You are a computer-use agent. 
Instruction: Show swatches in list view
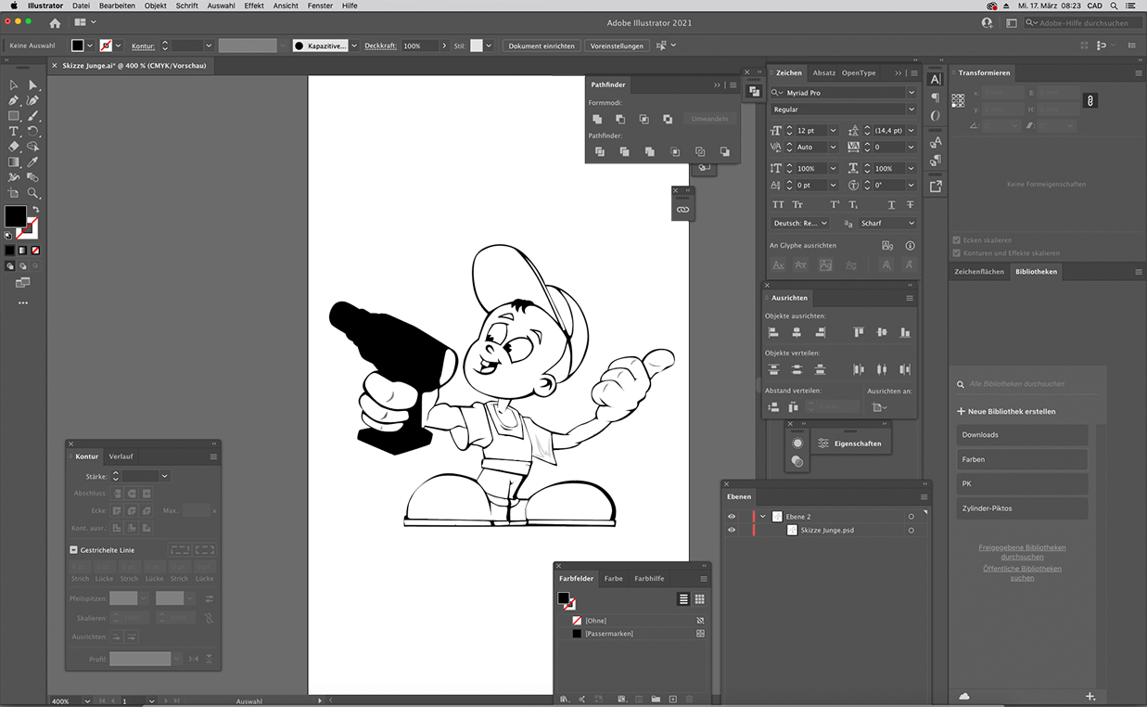coord(683,599)
